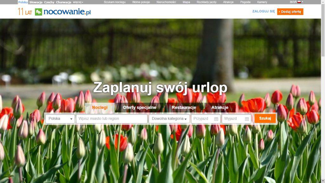325x183 pixels.
Task: Open the Polska country dropdown
Action: (60, 119)
